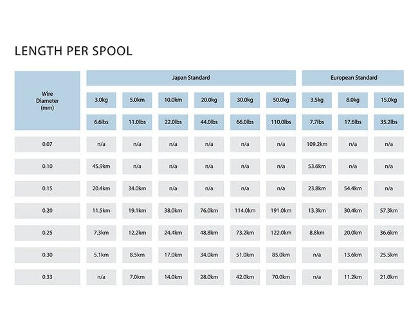Select the 45.9km cell
Image resolution: width=418 pixels, height=333 pixels.
[x=102, y=166]
